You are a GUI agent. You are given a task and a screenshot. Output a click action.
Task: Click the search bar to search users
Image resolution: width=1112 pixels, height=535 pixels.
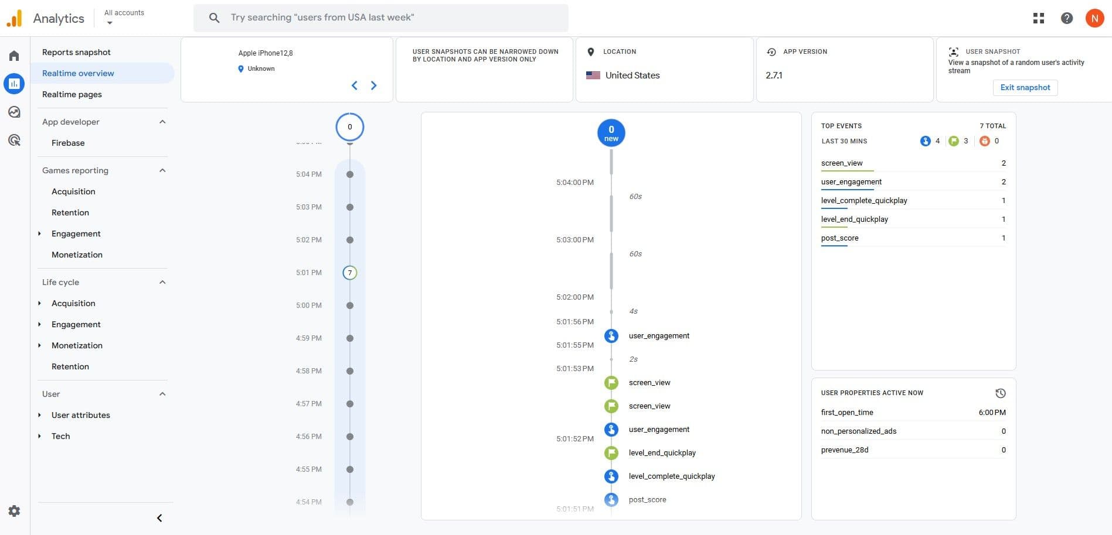pos(380,18)
